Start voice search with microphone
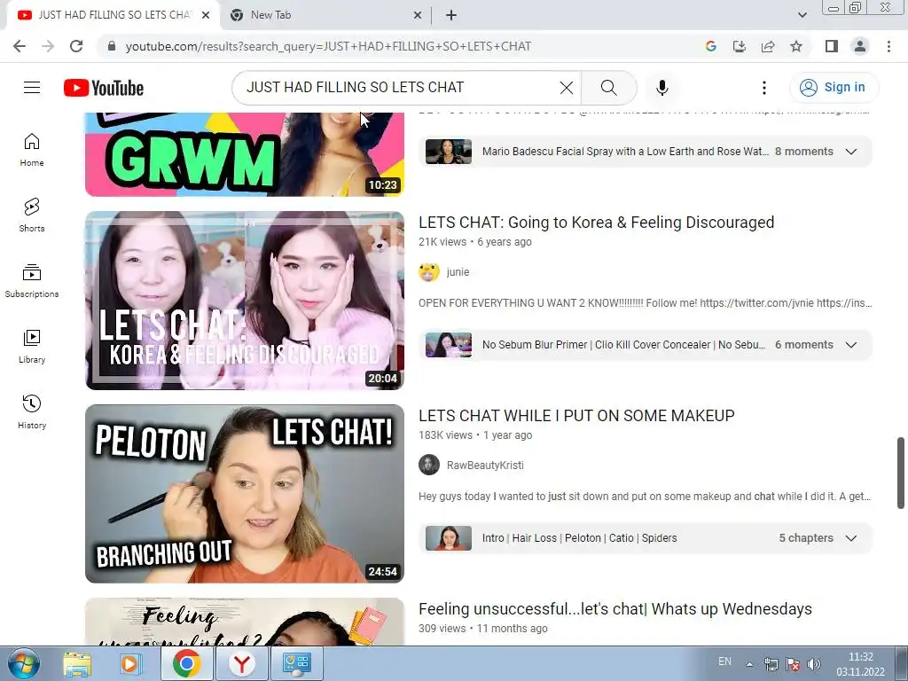The height and width of the screenshot is (681, 908). pyautogui.click(x=661, y=88)
